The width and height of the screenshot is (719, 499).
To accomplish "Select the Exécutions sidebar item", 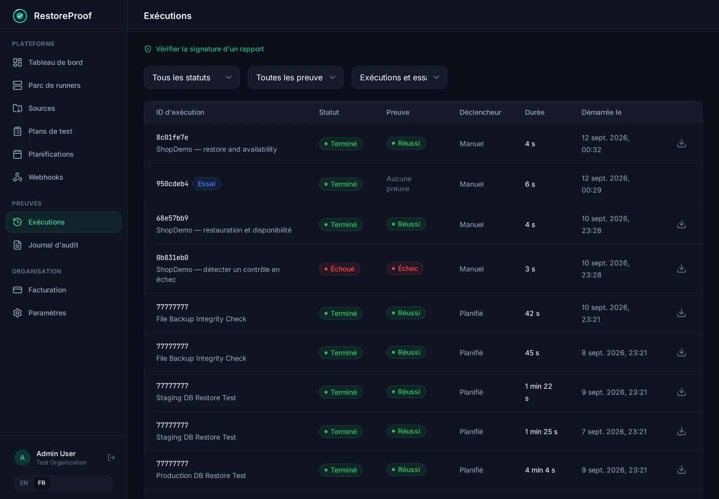I will (63, 222).
